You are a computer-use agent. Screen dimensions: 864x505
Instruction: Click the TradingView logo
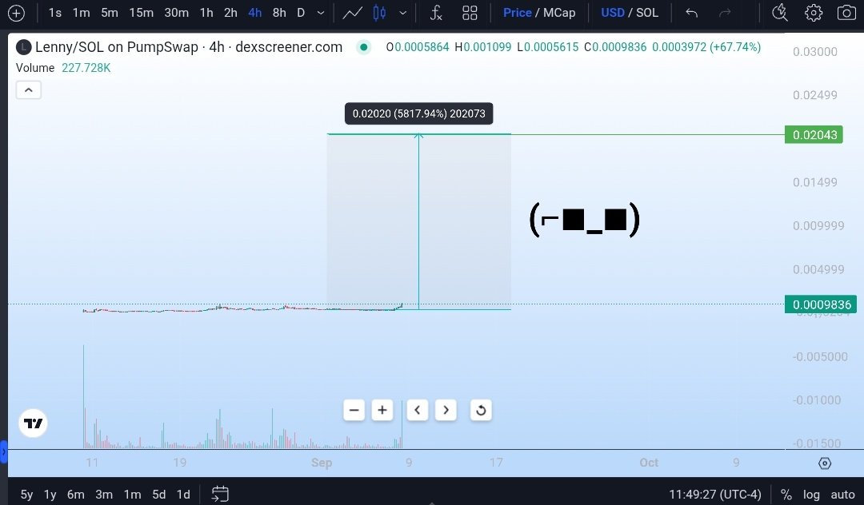(x=33, y=423)
